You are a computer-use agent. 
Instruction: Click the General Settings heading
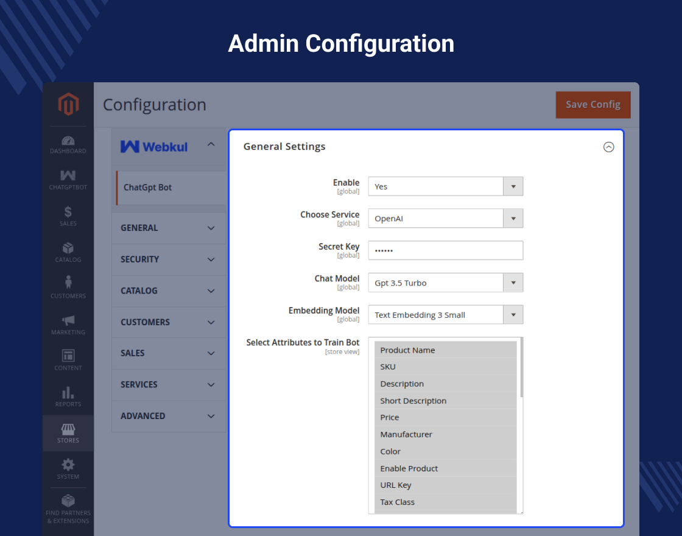[284, 147]
